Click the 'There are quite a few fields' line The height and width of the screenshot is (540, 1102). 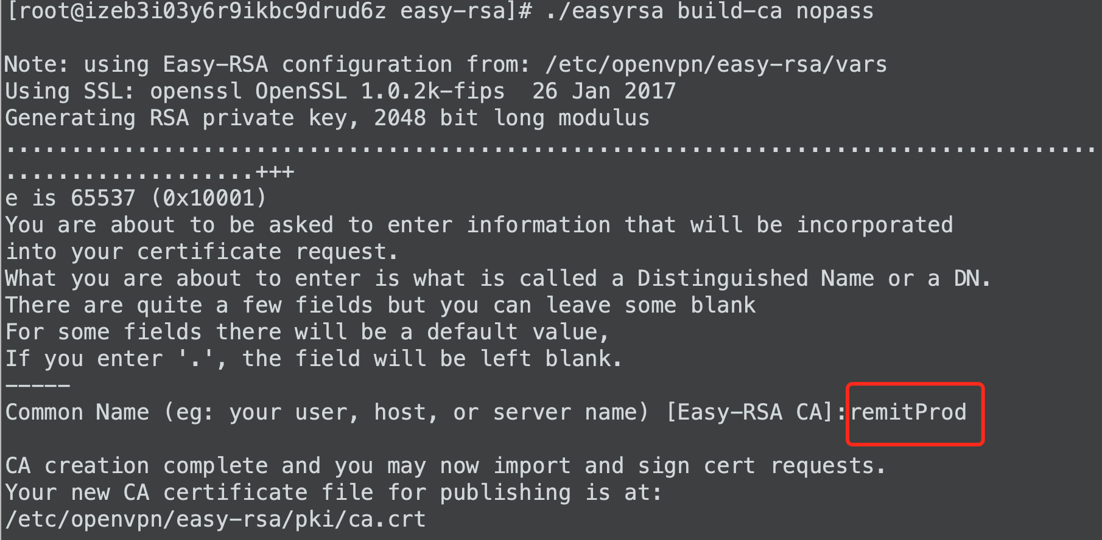381,305
